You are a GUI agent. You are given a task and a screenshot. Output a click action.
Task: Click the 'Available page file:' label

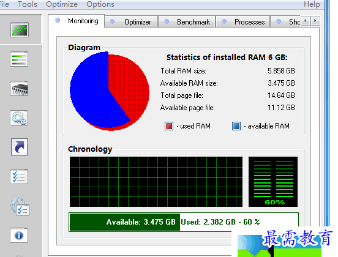(x=187, y=108)
